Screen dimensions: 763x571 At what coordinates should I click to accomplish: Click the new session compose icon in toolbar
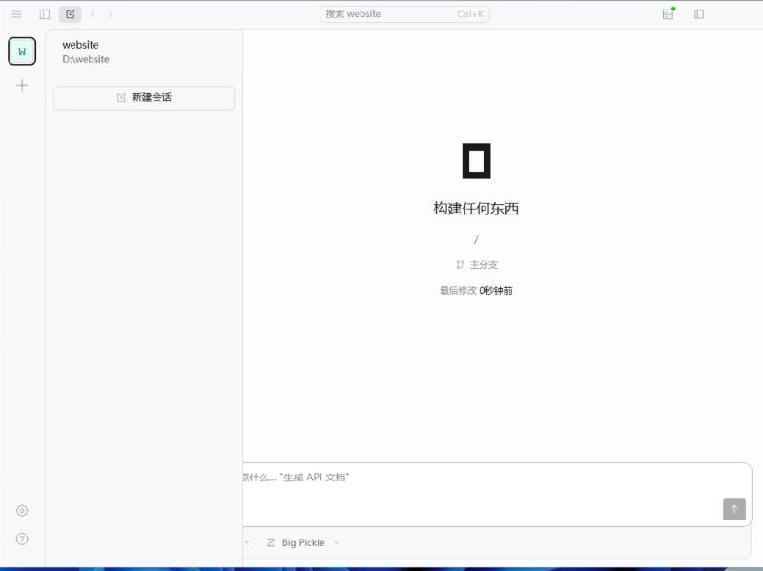point(70,14)
